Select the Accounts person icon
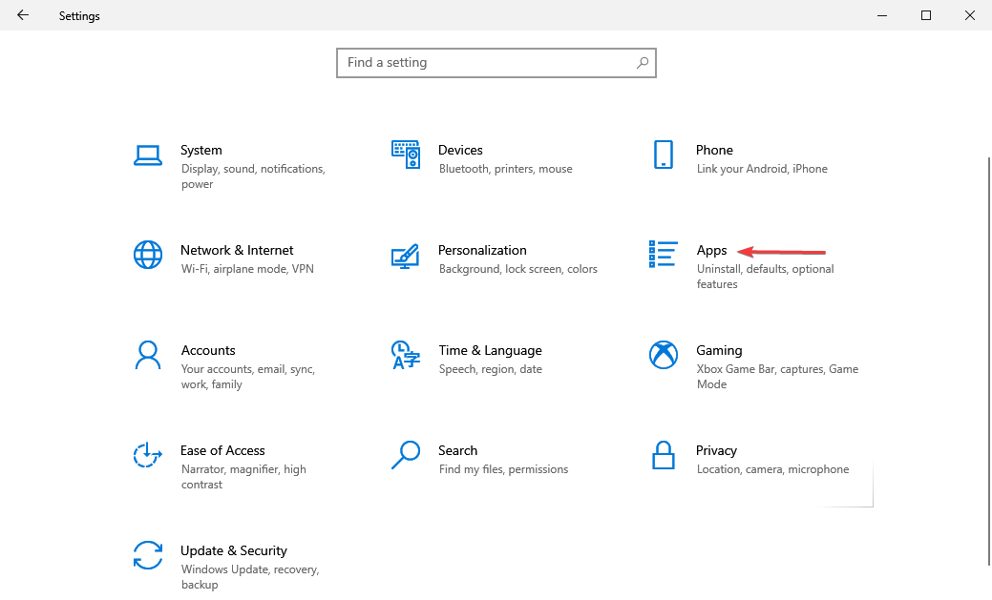The height and width of the screenshot is (600, 992). pyautogui.click(x=148, y=355)
